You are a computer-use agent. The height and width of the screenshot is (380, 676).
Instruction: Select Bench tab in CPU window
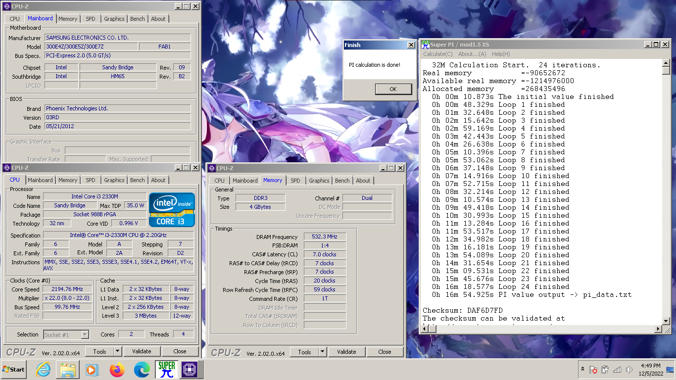point(138,180)
